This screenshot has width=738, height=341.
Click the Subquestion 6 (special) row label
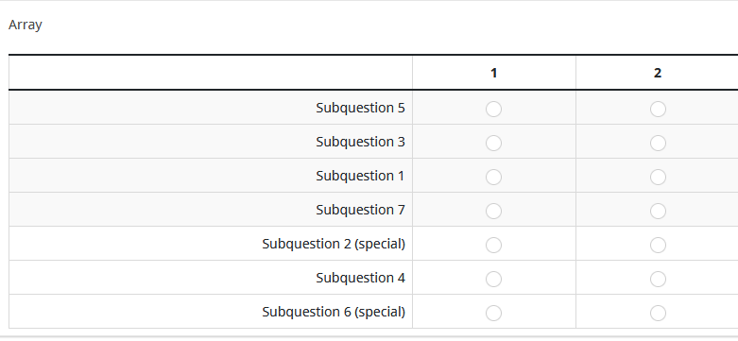(x=334, y=312)
